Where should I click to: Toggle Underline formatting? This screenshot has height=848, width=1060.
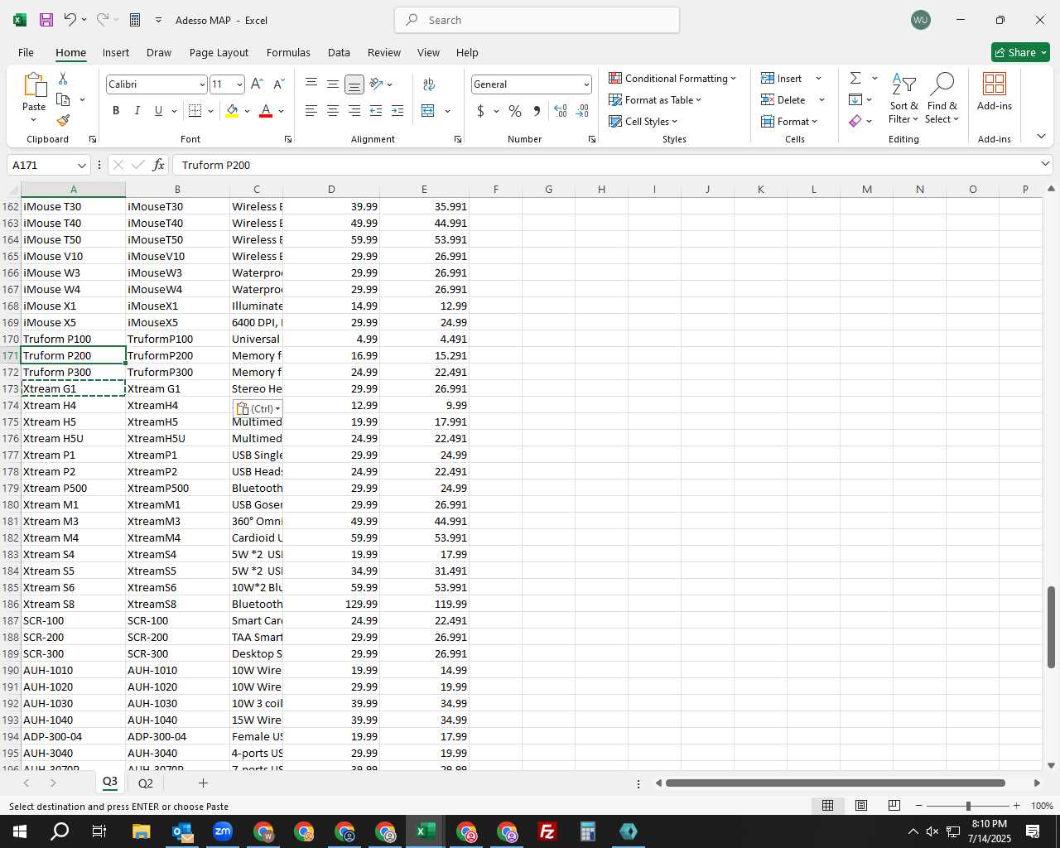158,111
